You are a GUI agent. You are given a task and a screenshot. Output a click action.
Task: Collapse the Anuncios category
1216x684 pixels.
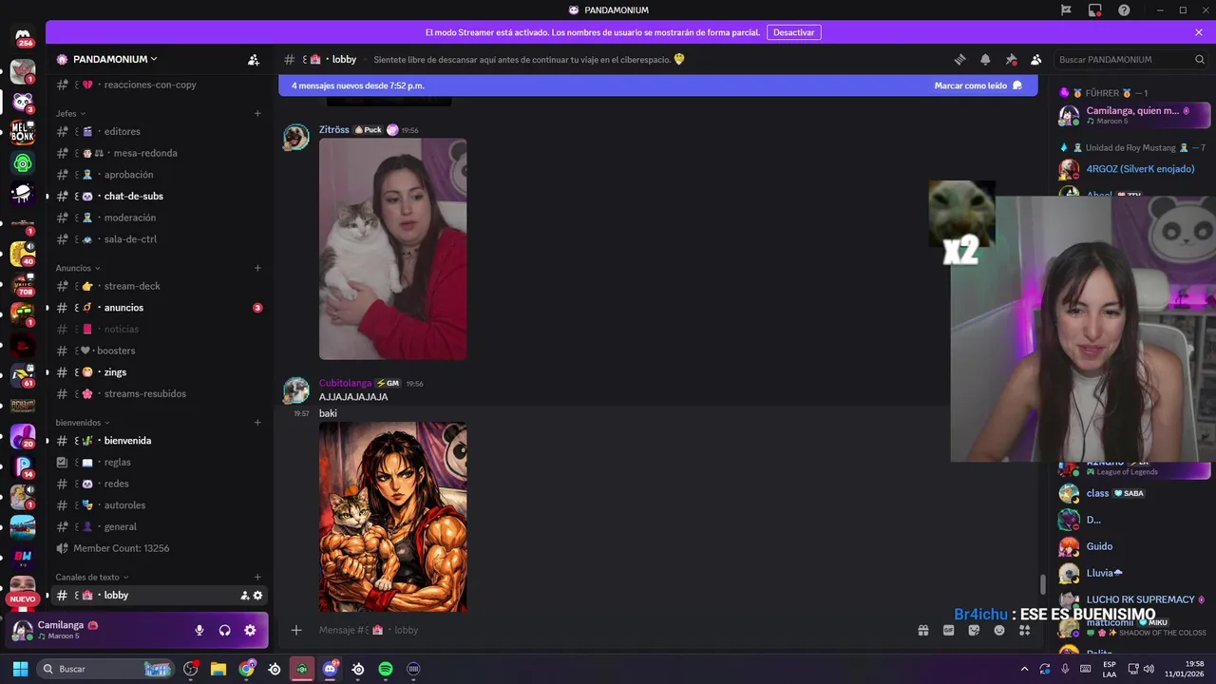(78, 268)
